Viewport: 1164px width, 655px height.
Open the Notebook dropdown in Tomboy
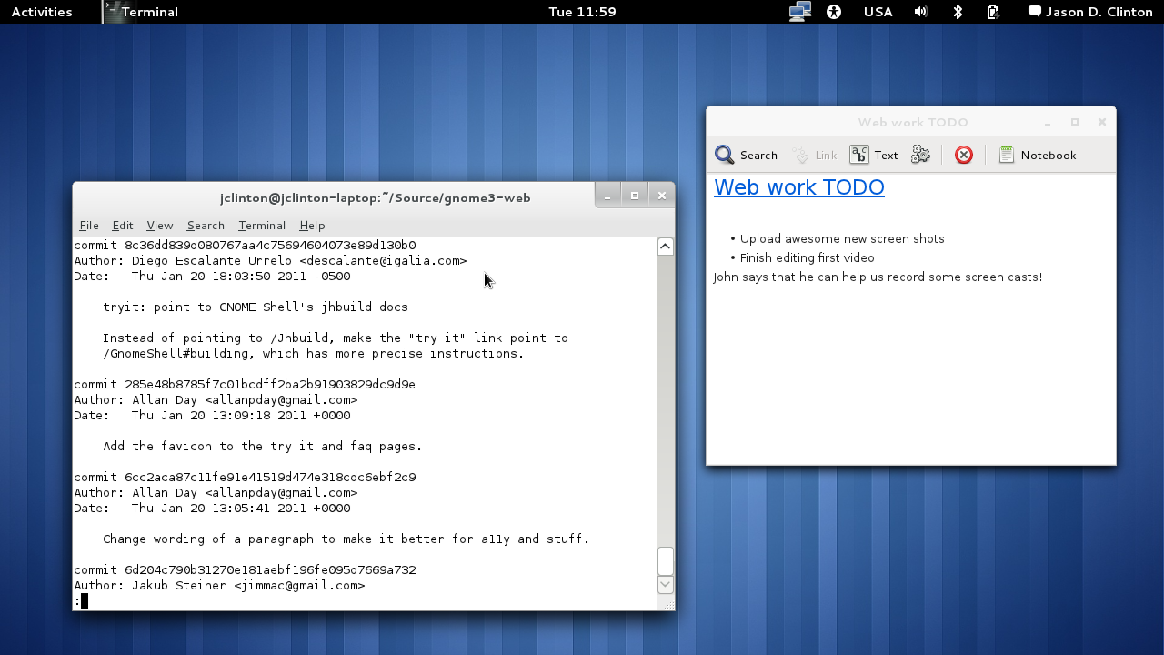pyautogui.click(x=1038, y=155)
